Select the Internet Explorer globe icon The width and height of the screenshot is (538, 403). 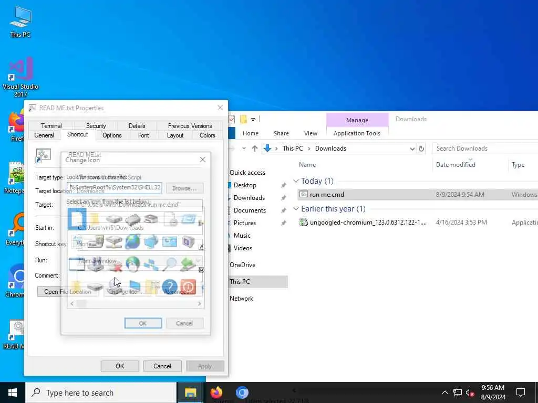[132, 242]
